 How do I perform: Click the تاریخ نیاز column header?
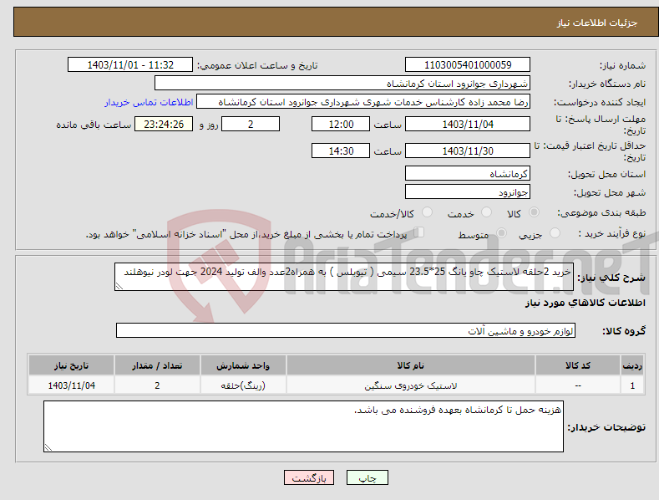[x=72, y=365]
